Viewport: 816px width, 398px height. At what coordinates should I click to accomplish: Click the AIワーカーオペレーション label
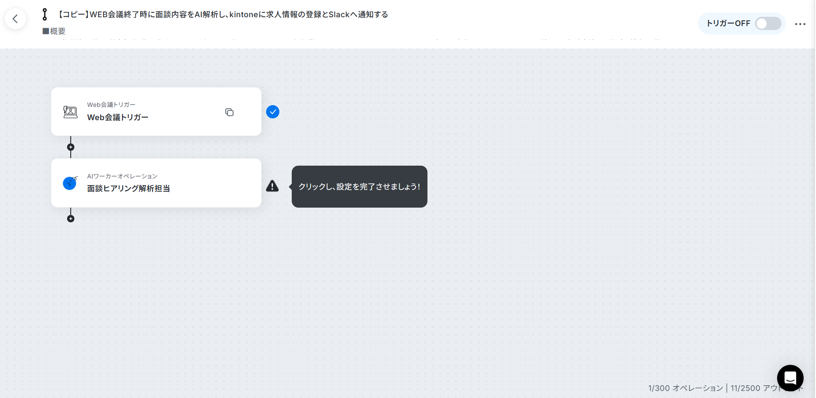pyautogui.click(x=122, y=176)
